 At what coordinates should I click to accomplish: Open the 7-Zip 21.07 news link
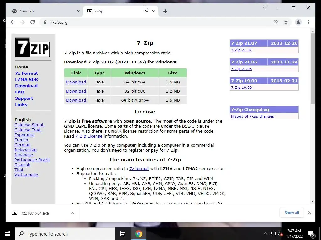(241, 50)
